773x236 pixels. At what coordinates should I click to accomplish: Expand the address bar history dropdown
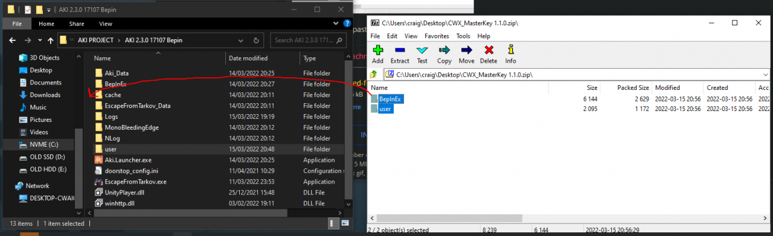(x=240, y=40)
